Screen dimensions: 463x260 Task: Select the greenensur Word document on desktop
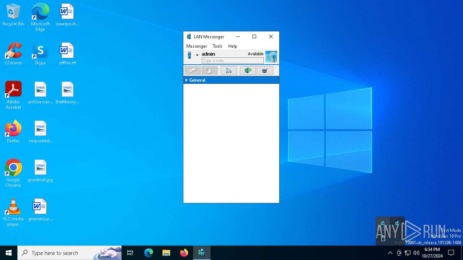coord(40,210)
